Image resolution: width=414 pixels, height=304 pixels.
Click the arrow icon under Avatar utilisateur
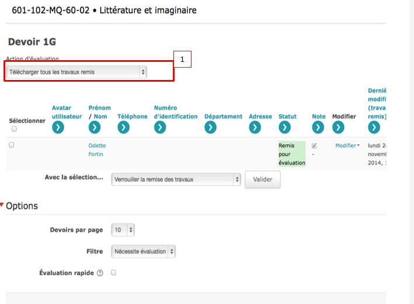tap(58, 127)
